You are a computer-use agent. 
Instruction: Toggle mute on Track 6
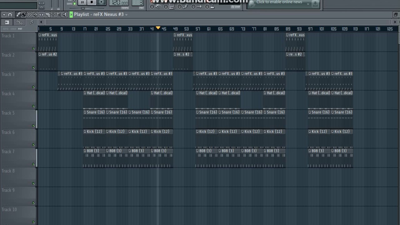coord(33,145)
